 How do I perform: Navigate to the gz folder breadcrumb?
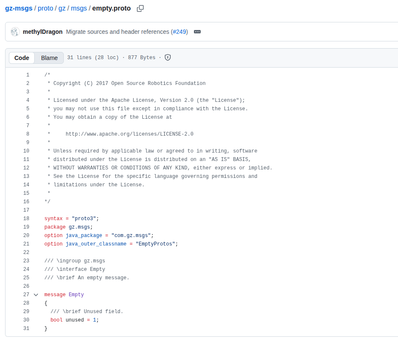point(62,8)
